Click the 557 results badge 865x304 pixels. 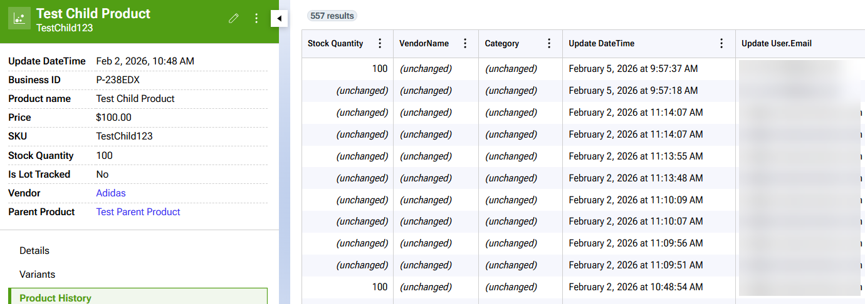332,16
